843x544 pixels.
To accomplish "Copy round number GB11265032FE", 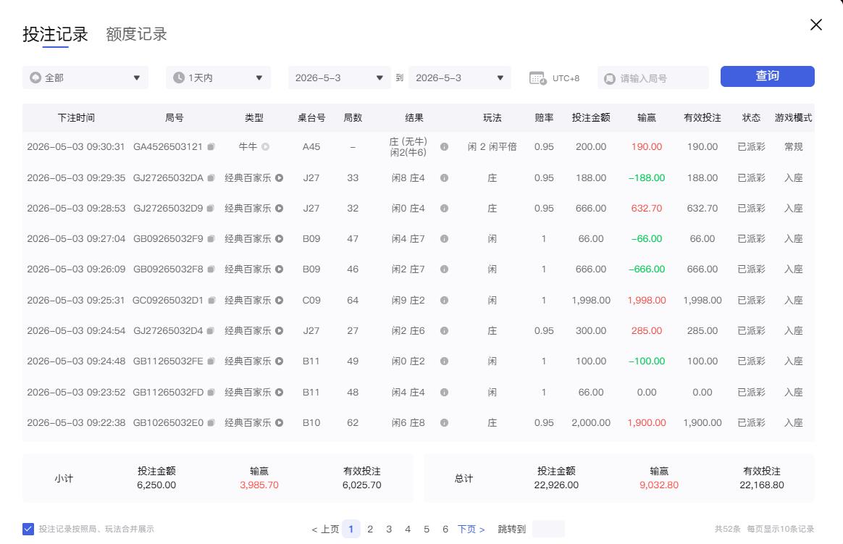I will click(211, 361).
